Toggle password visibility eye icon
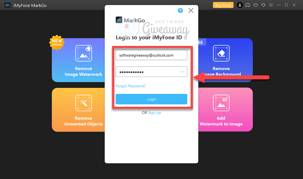 click(x=182, y=72)
